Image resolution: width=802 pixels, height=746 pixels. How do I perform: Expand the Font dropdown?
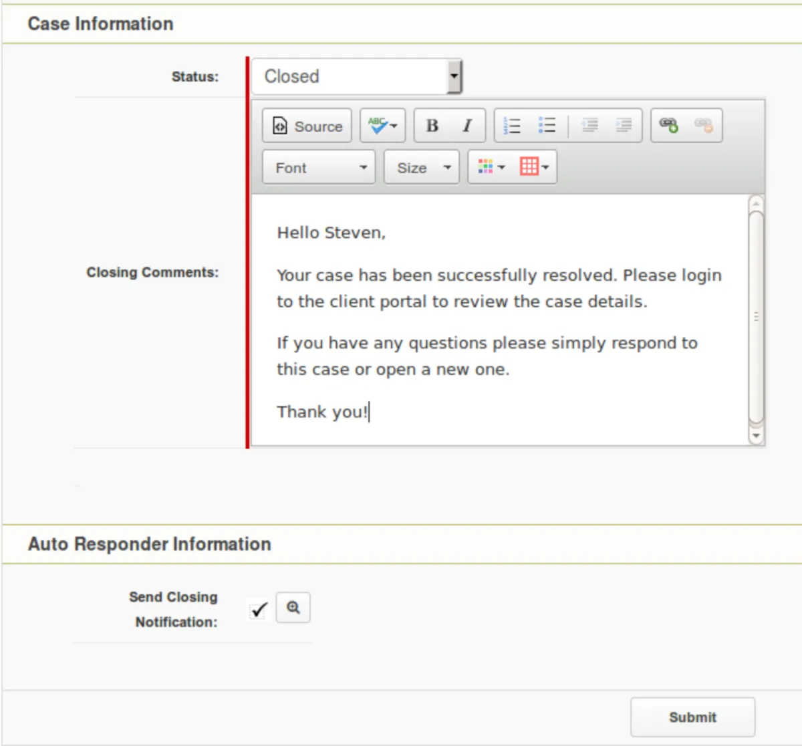point(319,167)
